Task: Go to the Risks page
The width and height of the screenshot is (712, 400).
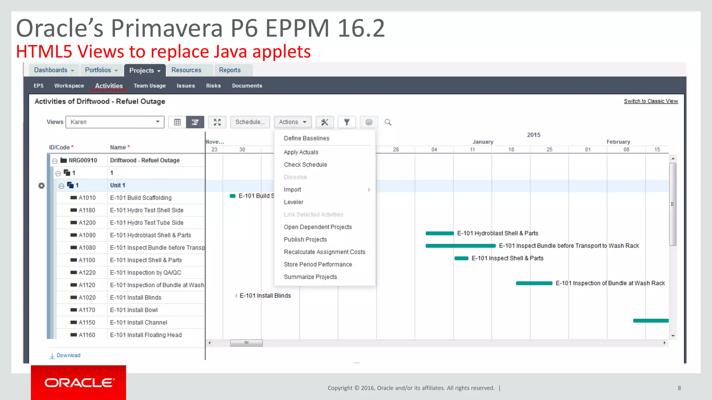Action: point(213,86)
